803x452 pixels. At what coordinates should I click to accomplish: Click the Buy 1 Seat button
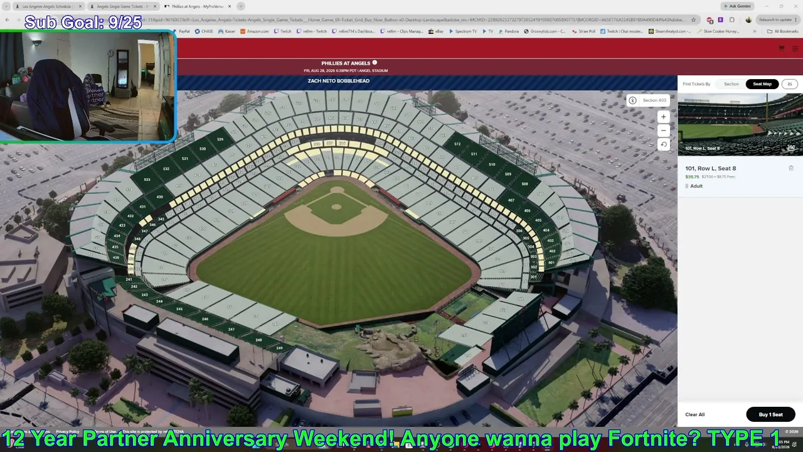770,414
